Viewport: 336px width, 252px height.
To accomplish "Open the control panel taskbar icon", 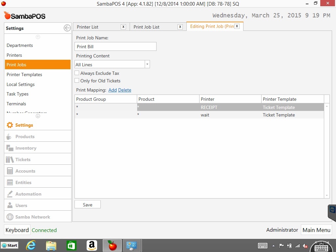I will click(x=132, y=245).
